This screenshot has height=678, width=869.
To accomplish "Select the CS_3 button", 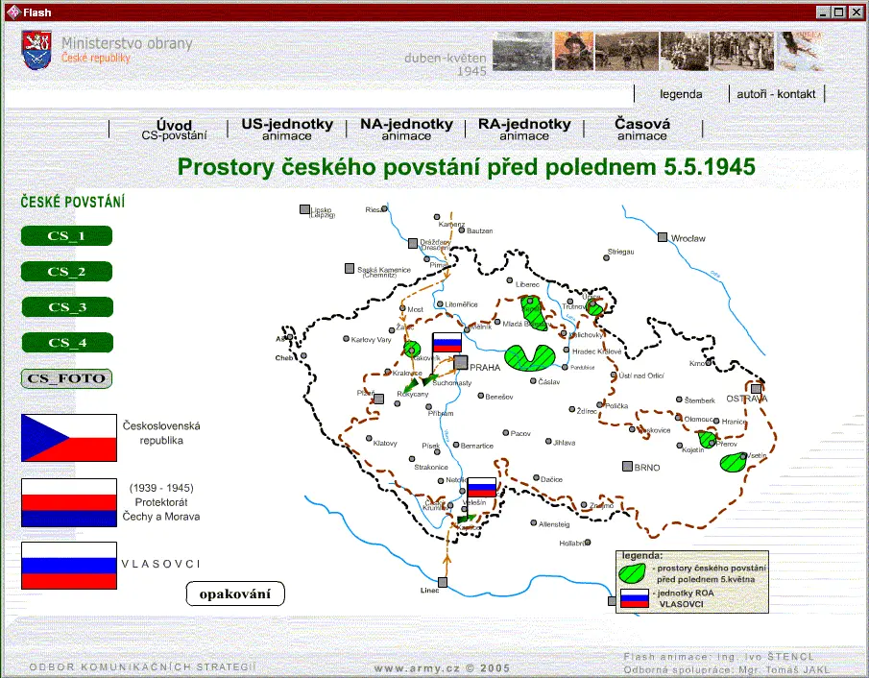I will (67, 307).
